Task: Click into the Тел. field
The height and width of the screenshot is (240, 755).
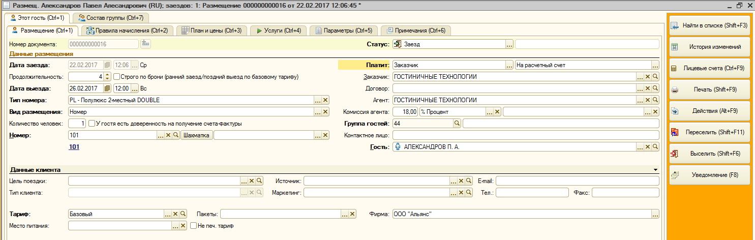Action: tap(532, 193)
